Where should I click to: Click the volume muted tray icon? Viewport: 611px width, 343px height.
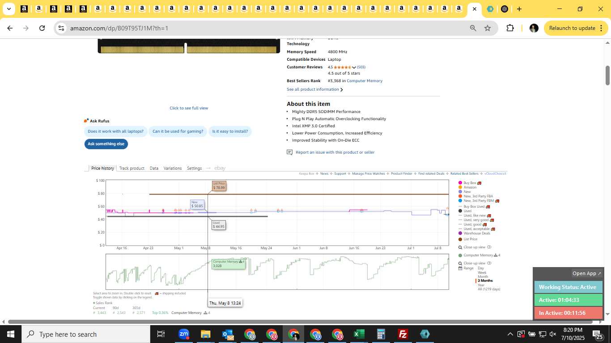click(x=553, y=334)
